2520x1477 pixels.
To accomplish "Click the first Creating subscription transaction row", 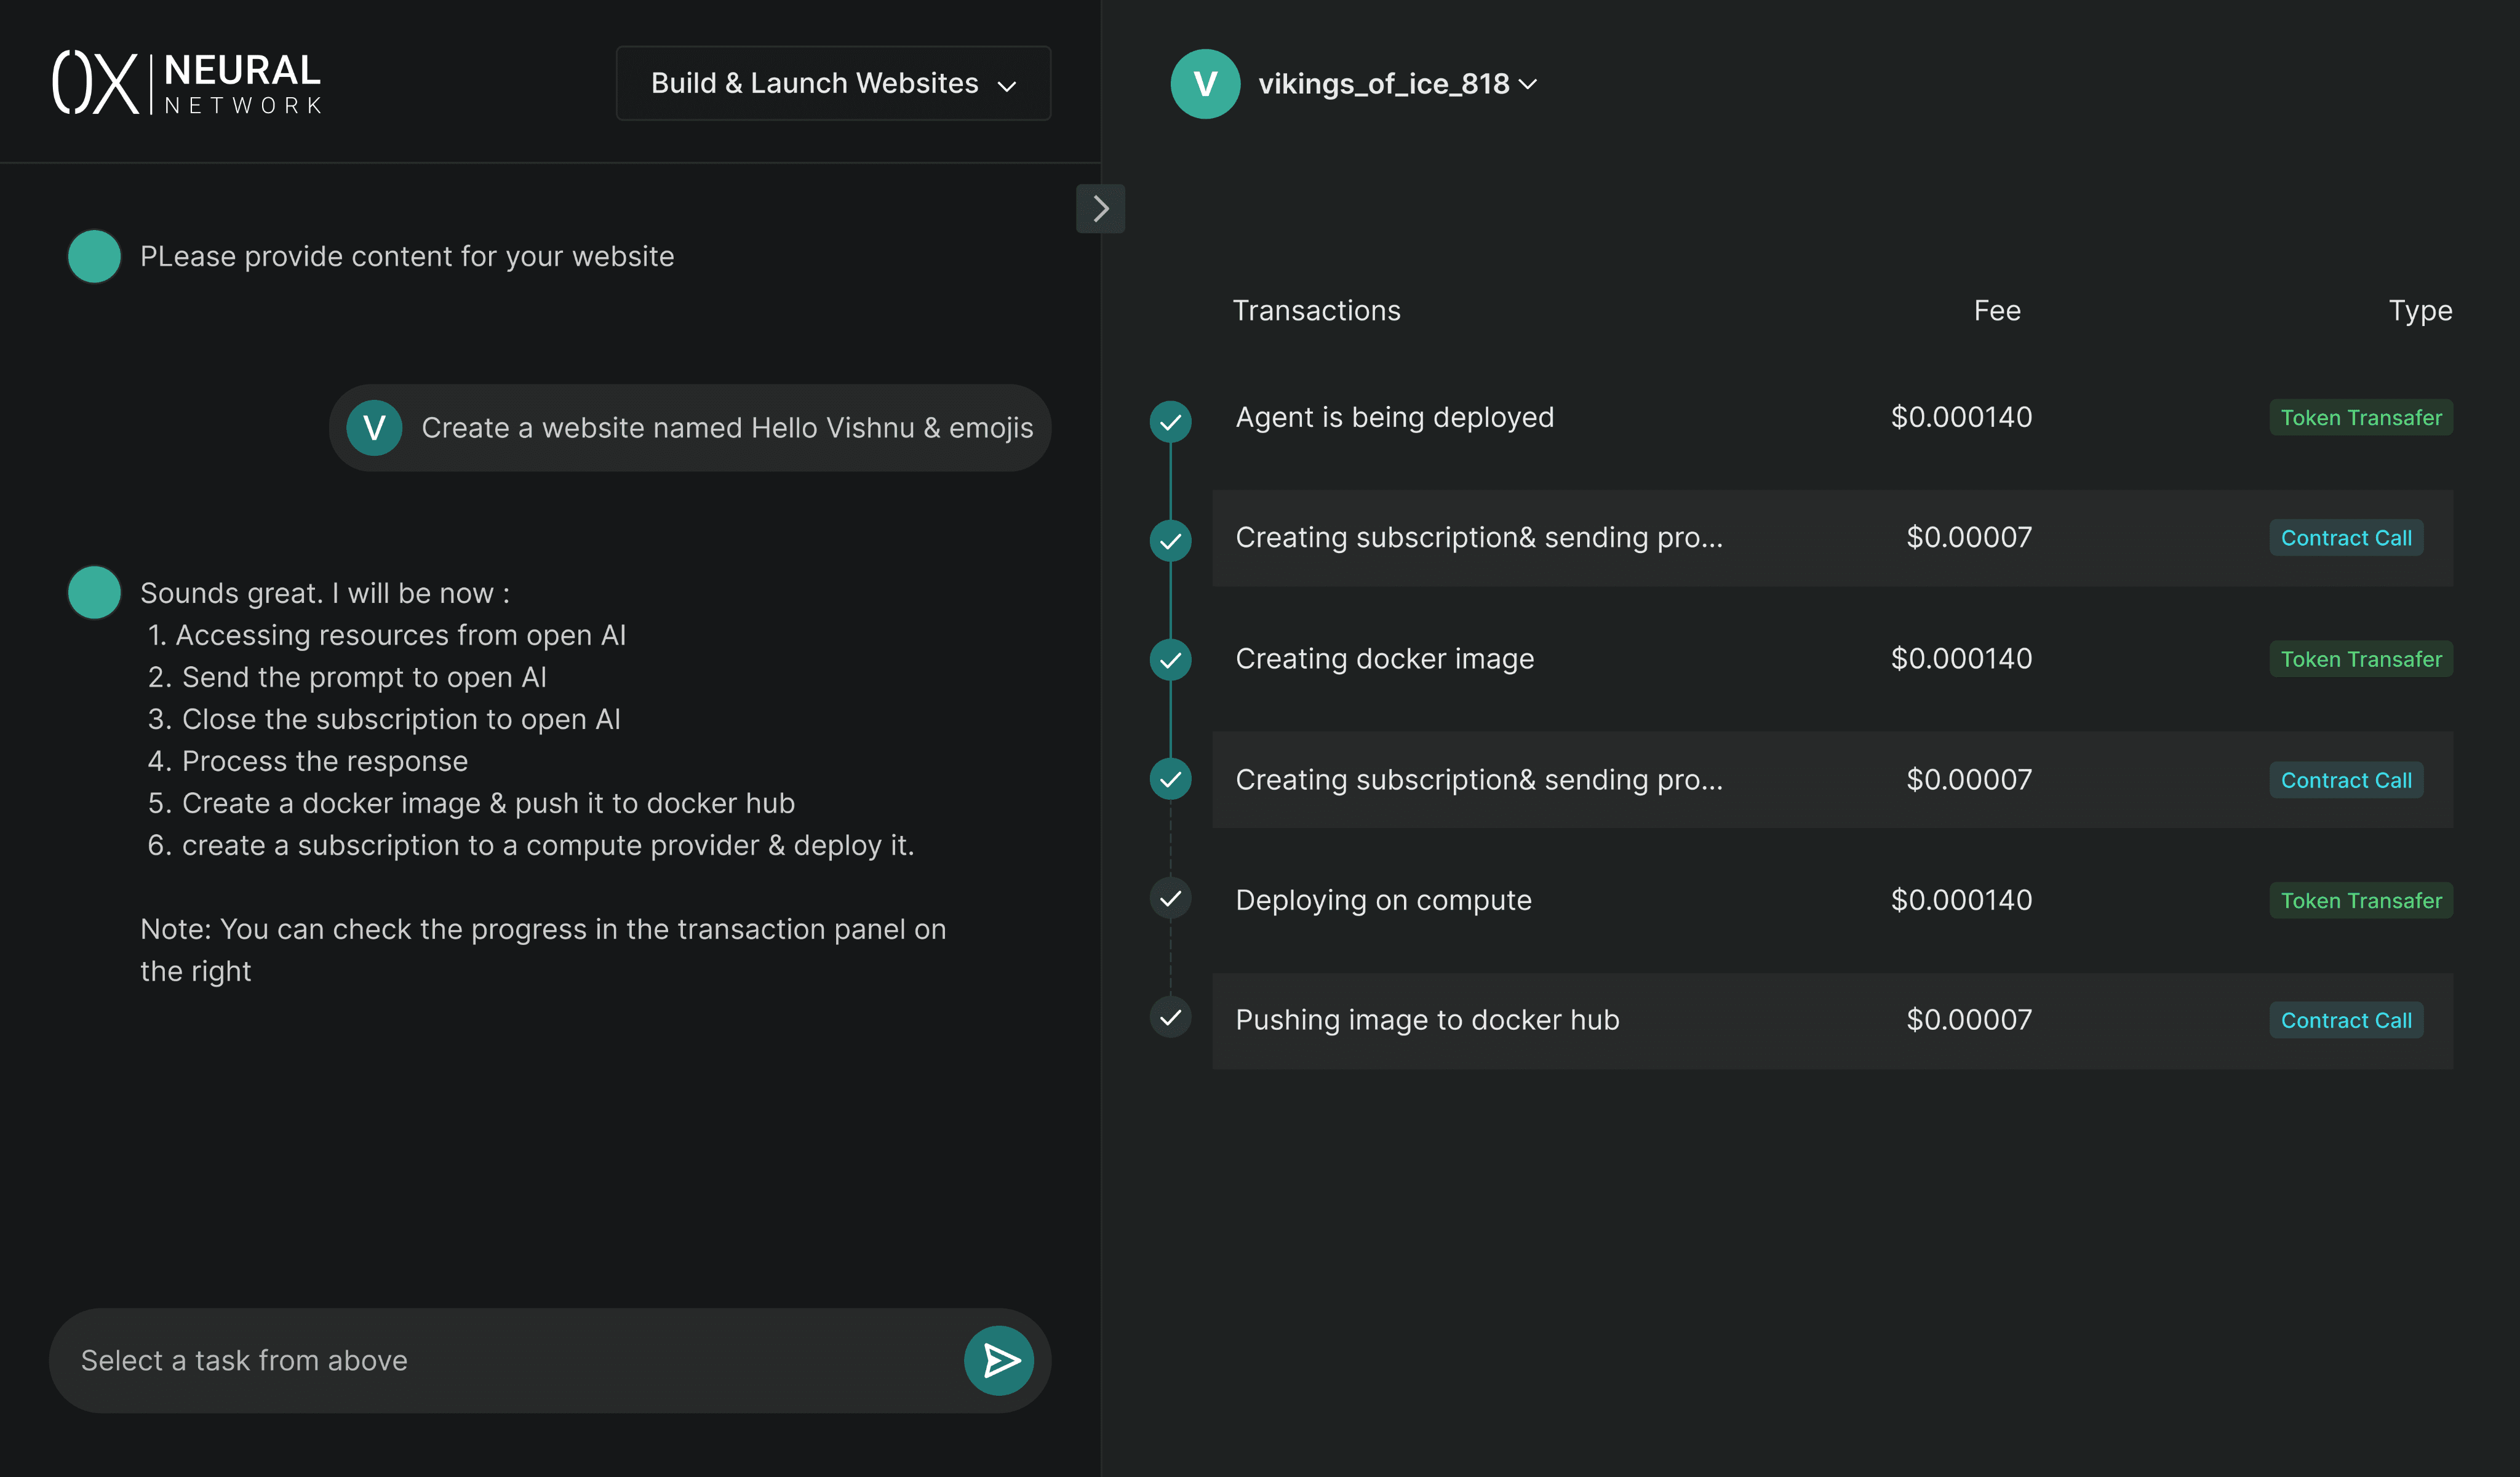I will tap(1700, 538).
